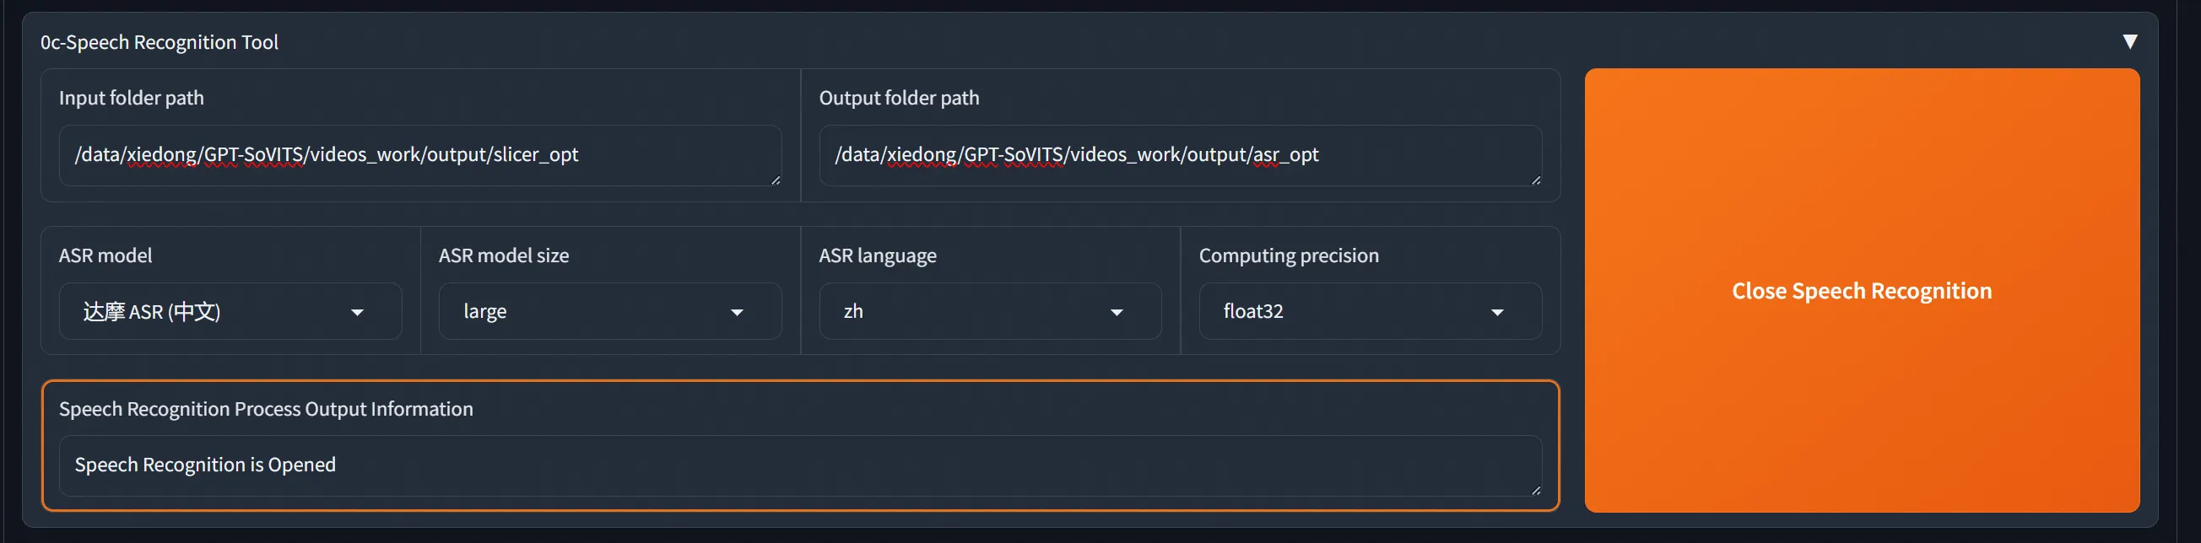2201x543 pixels.
Task: Click the 0c-Speech Recognition Tool section title
Action: [160, 42]
